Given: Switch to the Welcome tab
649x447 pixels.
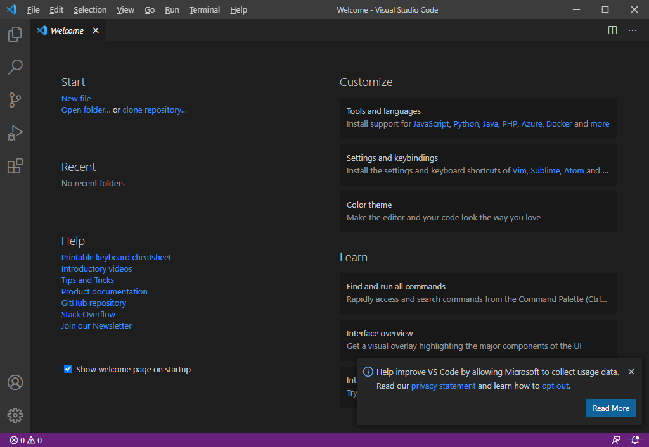Looking at the screenshot, I should coord(66,30).
